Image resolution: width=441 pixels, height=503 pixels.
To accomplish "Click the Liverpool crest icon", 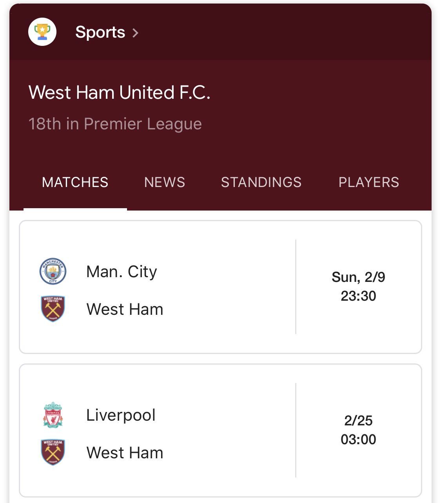I will pos(53,415).
